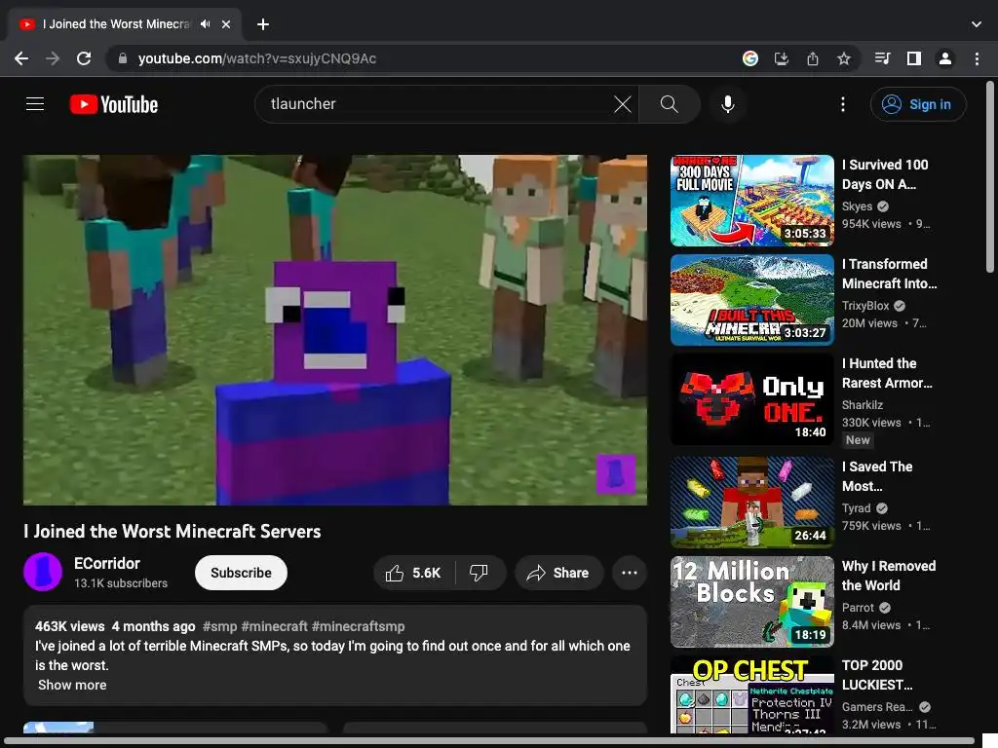Dislike the video with thumbs down
Screen dimensions: 998x748
pos(480,573)
